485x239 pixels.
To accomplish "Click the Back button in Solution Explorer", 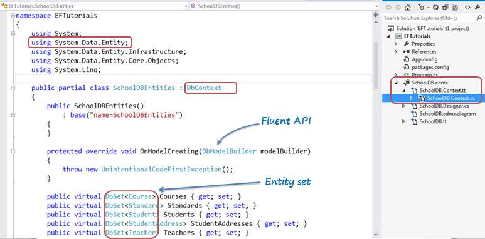I will [x=389, y=8].
